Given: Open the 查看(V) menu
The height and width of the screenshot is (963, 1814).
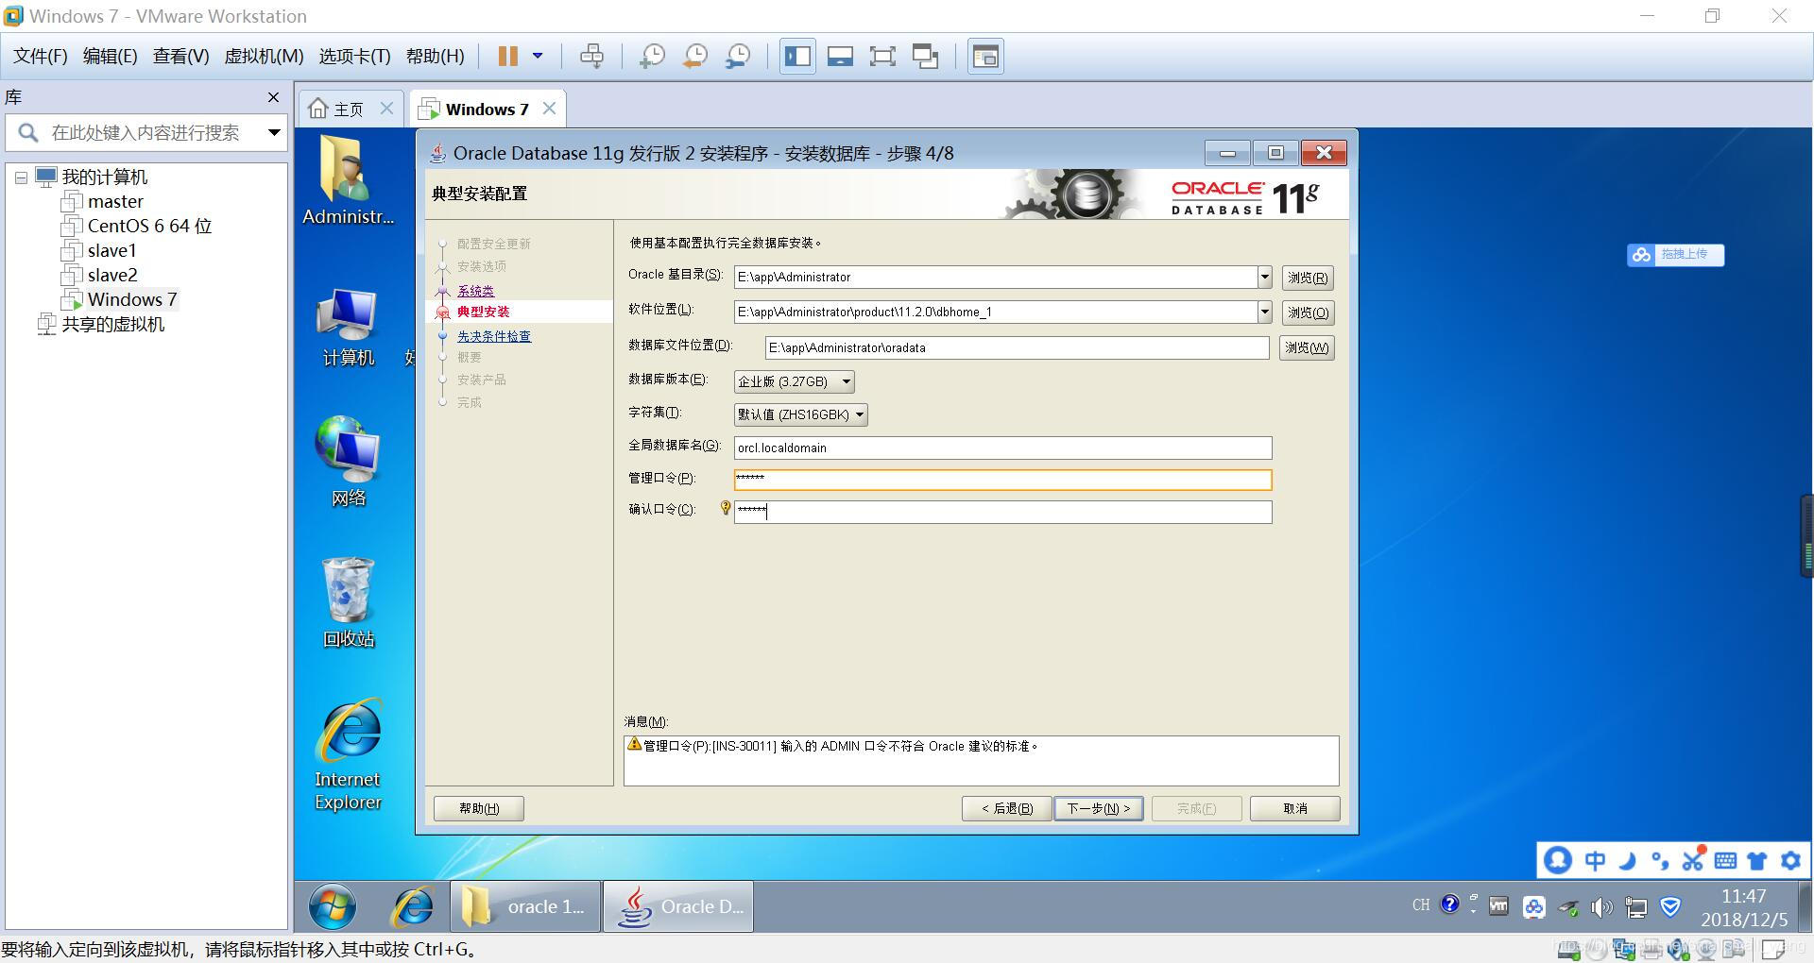Looking at the screenshot, I should 181,57.
